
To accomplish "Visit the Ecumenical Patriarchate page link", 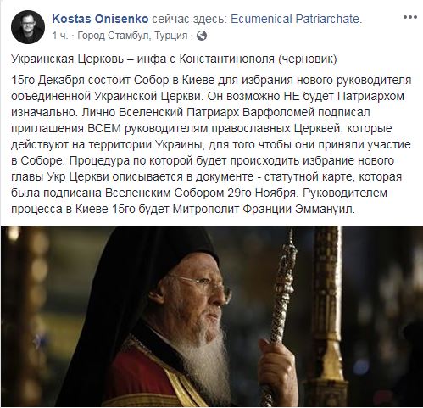I will (296, 19).
